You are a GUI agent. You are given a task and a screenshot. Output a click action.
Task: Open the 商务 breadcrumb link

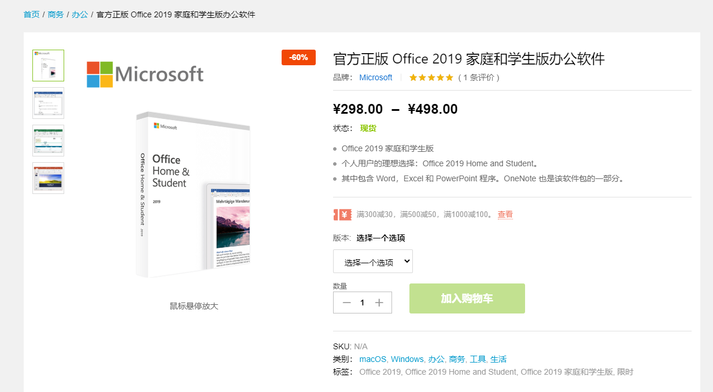pyautogui.click(x=56, y=14)
